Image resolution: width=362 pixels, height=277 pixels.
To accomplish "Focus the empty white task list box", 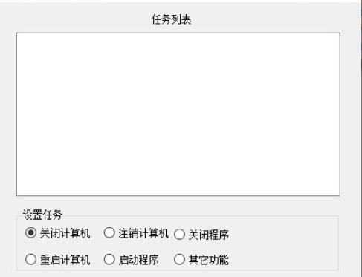I will (178, 114).
